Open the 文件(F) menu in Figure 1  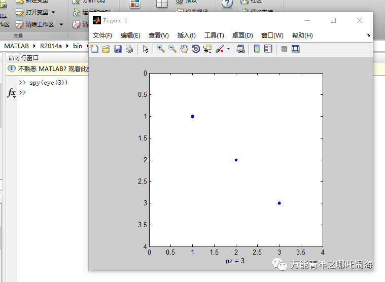pyautogui.click(x=102, y=36)
